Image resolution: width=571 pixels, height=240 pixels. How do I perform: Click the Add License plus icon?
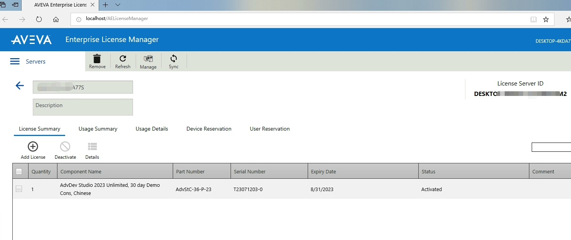(33, 147)
